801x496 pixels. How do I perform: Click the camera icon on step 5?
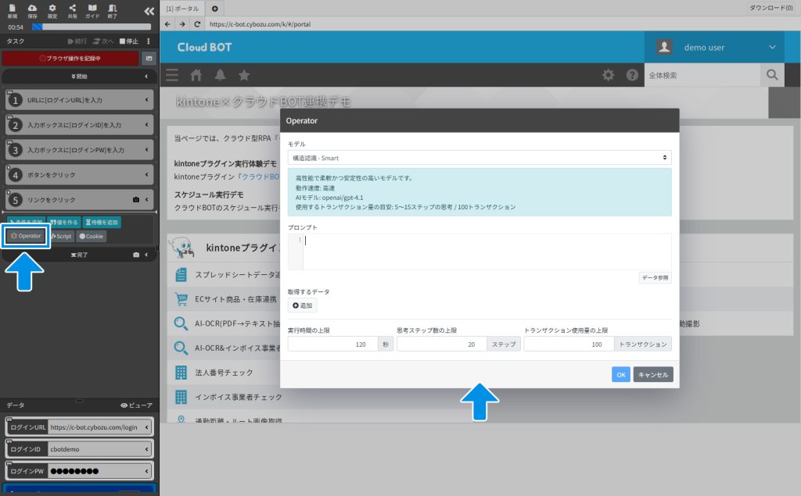(x=136, y=200)
